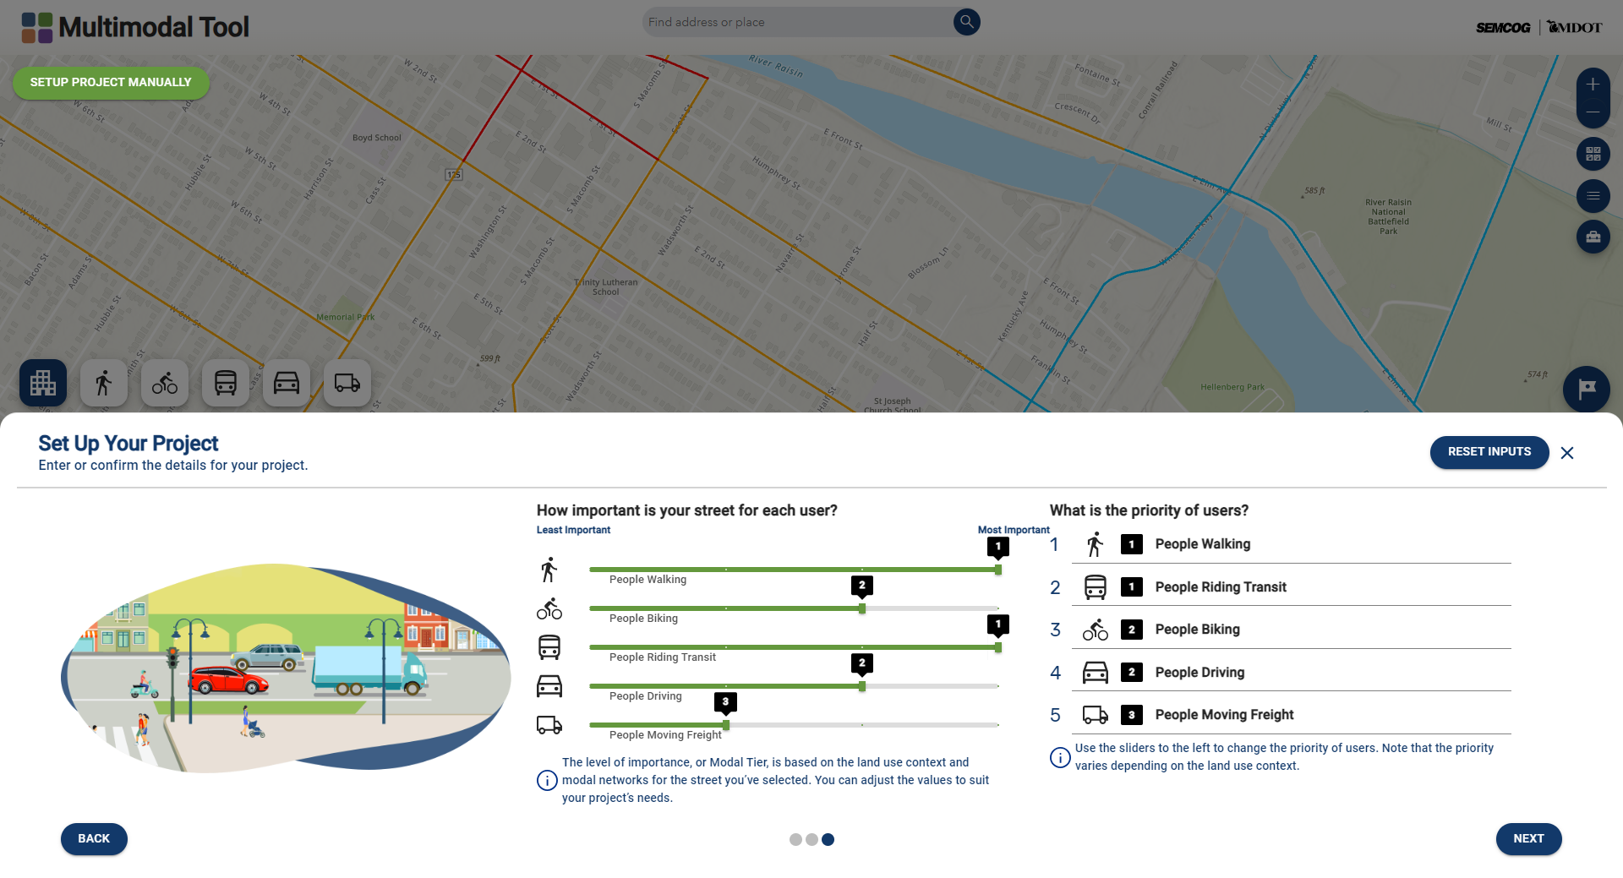Select the biking network map icon
The height and width of the screenshot is (878, 1623).
[x=165, y=383]
